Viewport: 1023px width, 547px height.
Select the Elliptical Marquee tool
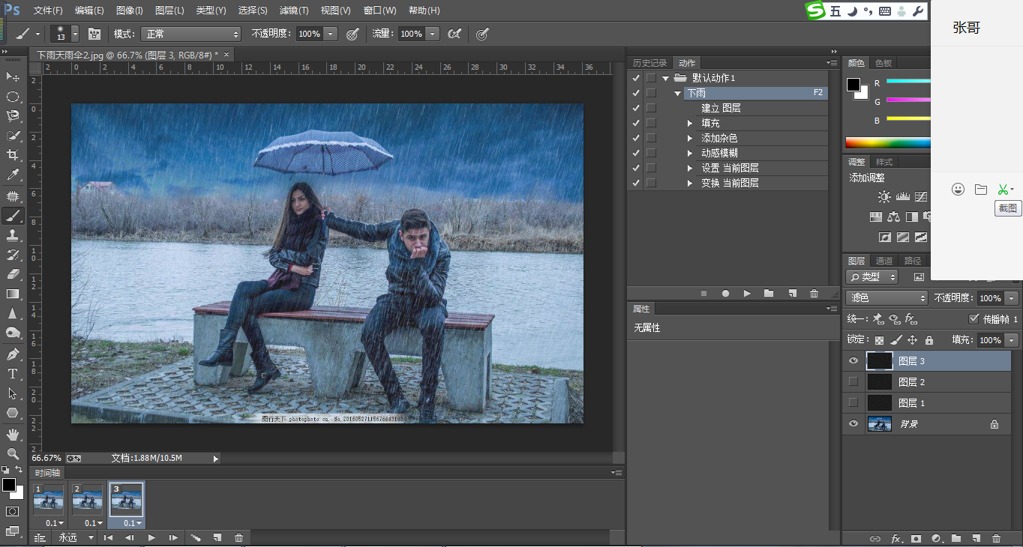click(x=13, y=97)
